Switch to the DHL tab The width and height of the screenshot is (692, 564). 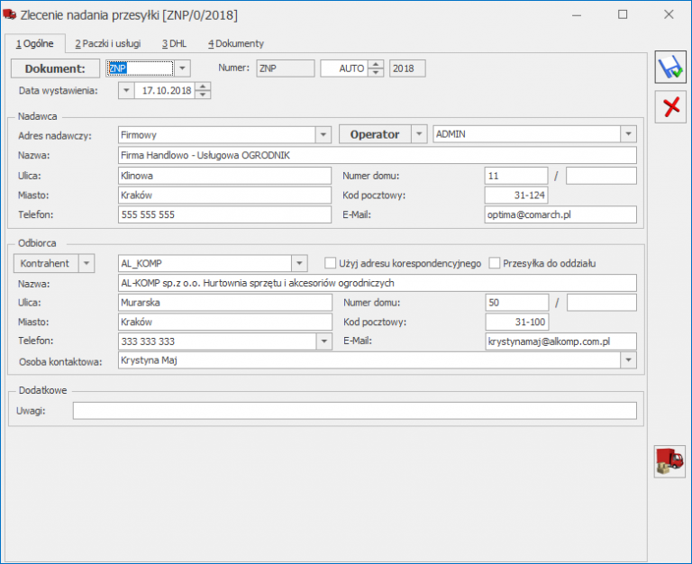(174, 43)
